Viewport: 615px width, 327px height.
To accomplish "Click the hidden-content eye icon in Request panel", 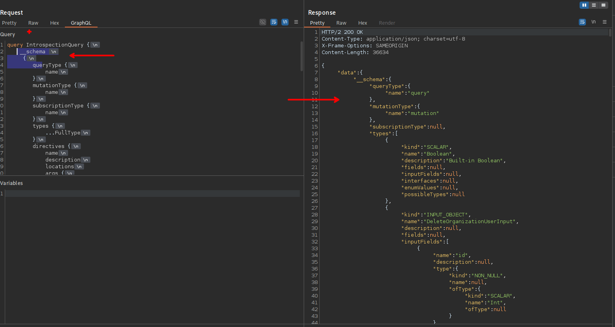I will coord(263,22).
